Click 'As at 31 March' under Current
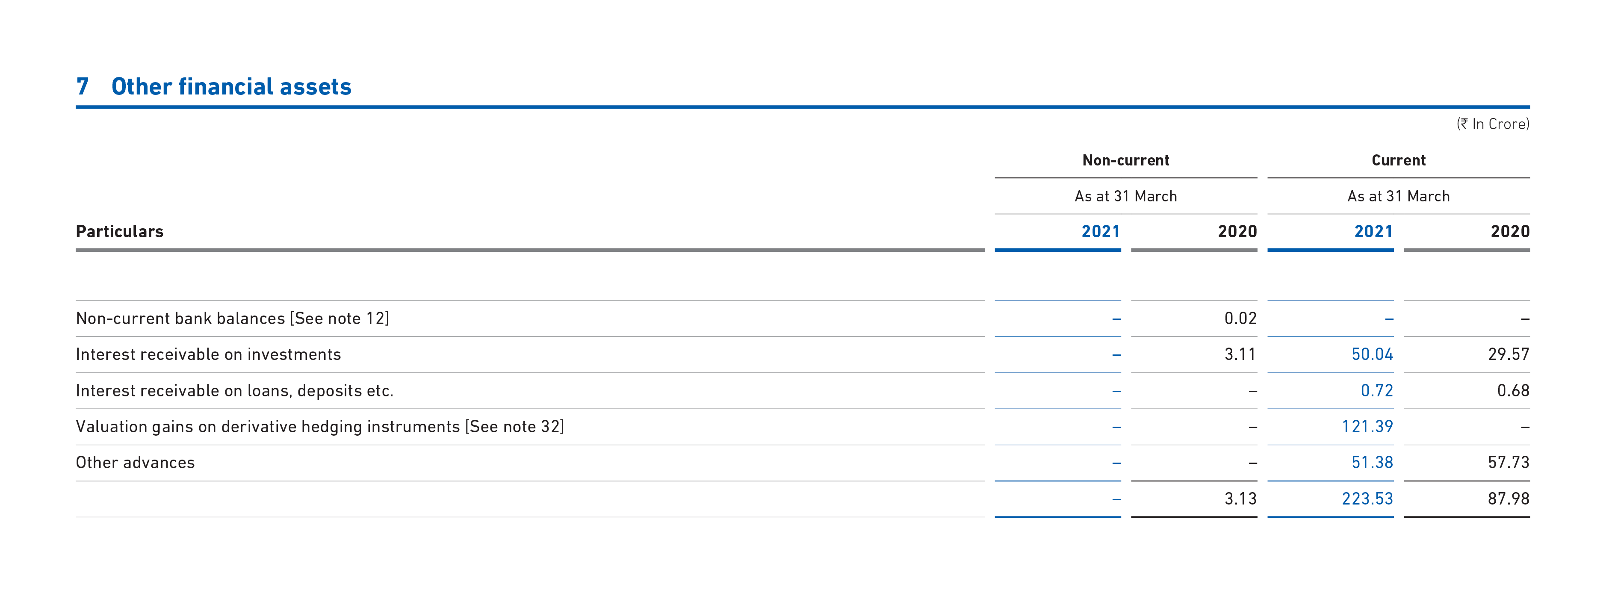The width and height of the screenshot is (1606, 596). click(x=1398, y=196)
